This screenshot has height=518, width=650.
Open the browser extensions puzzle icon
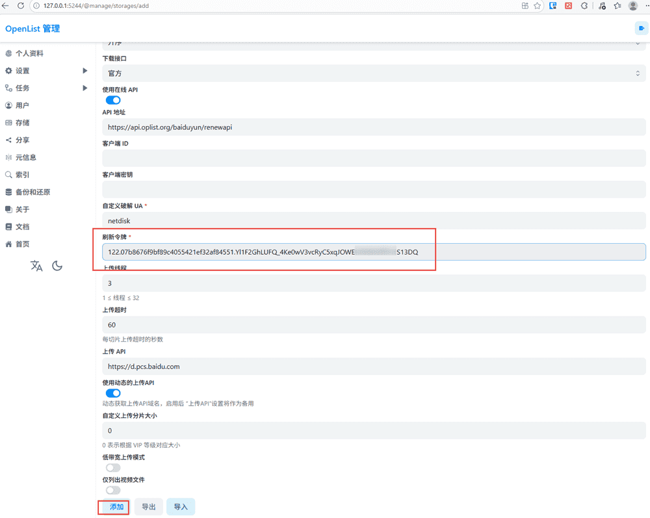(x=584, y=6)
